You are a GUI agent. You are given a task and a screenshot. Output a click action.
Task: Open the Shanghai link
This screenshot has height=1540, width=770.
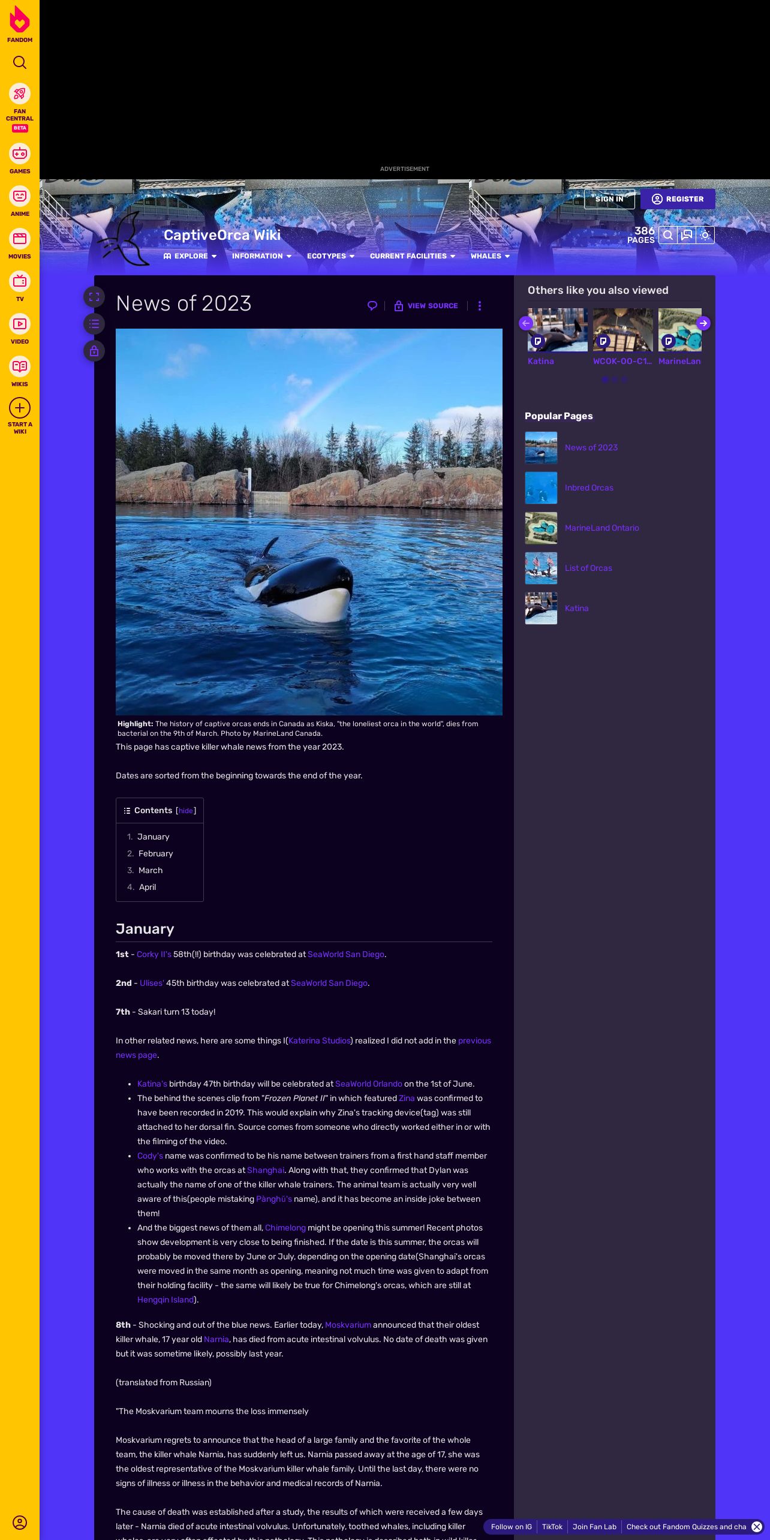[x=266, y=1170]
